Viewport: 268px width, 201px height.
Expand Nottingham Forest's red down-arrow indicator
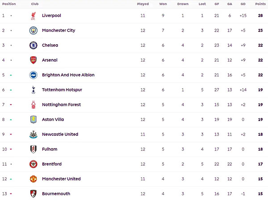(x=11, y=105)
